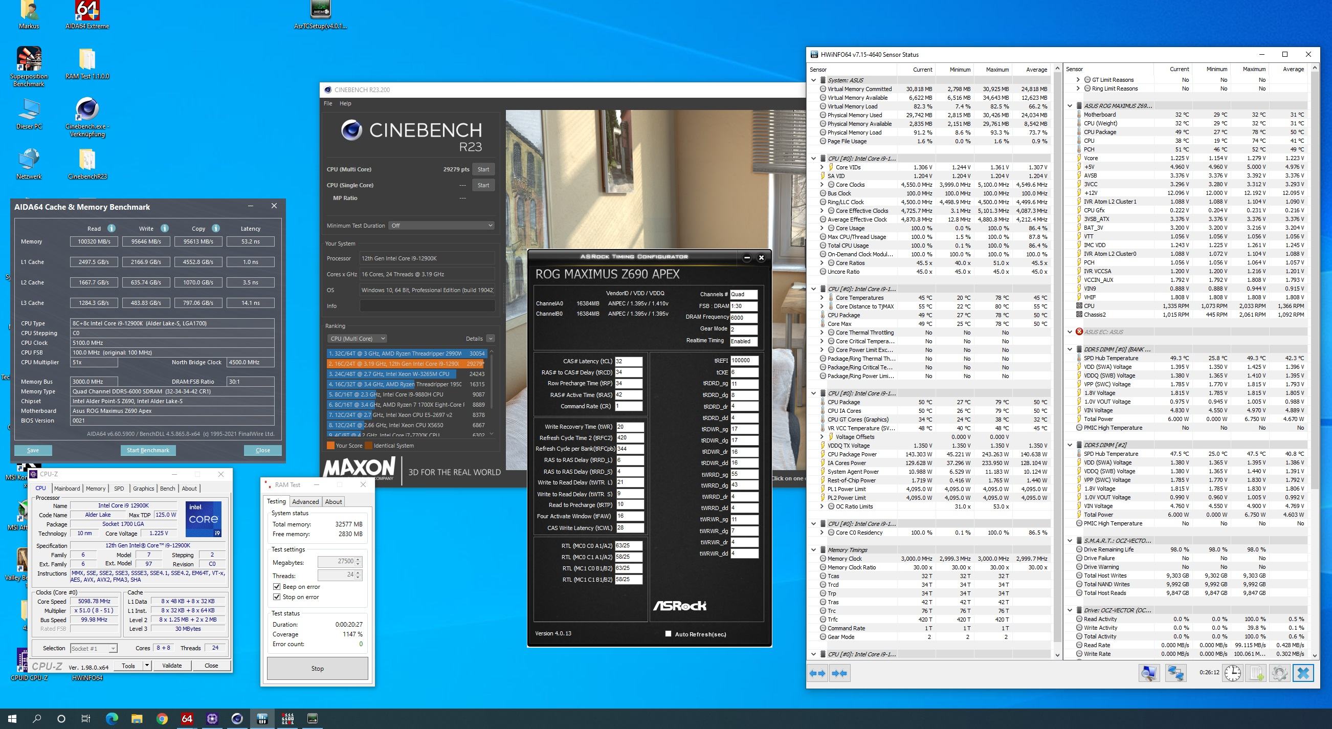Click HWiNFO collapse columns arrows icon
Viewport: 1332px width, 729px height.
pos(840,673)
